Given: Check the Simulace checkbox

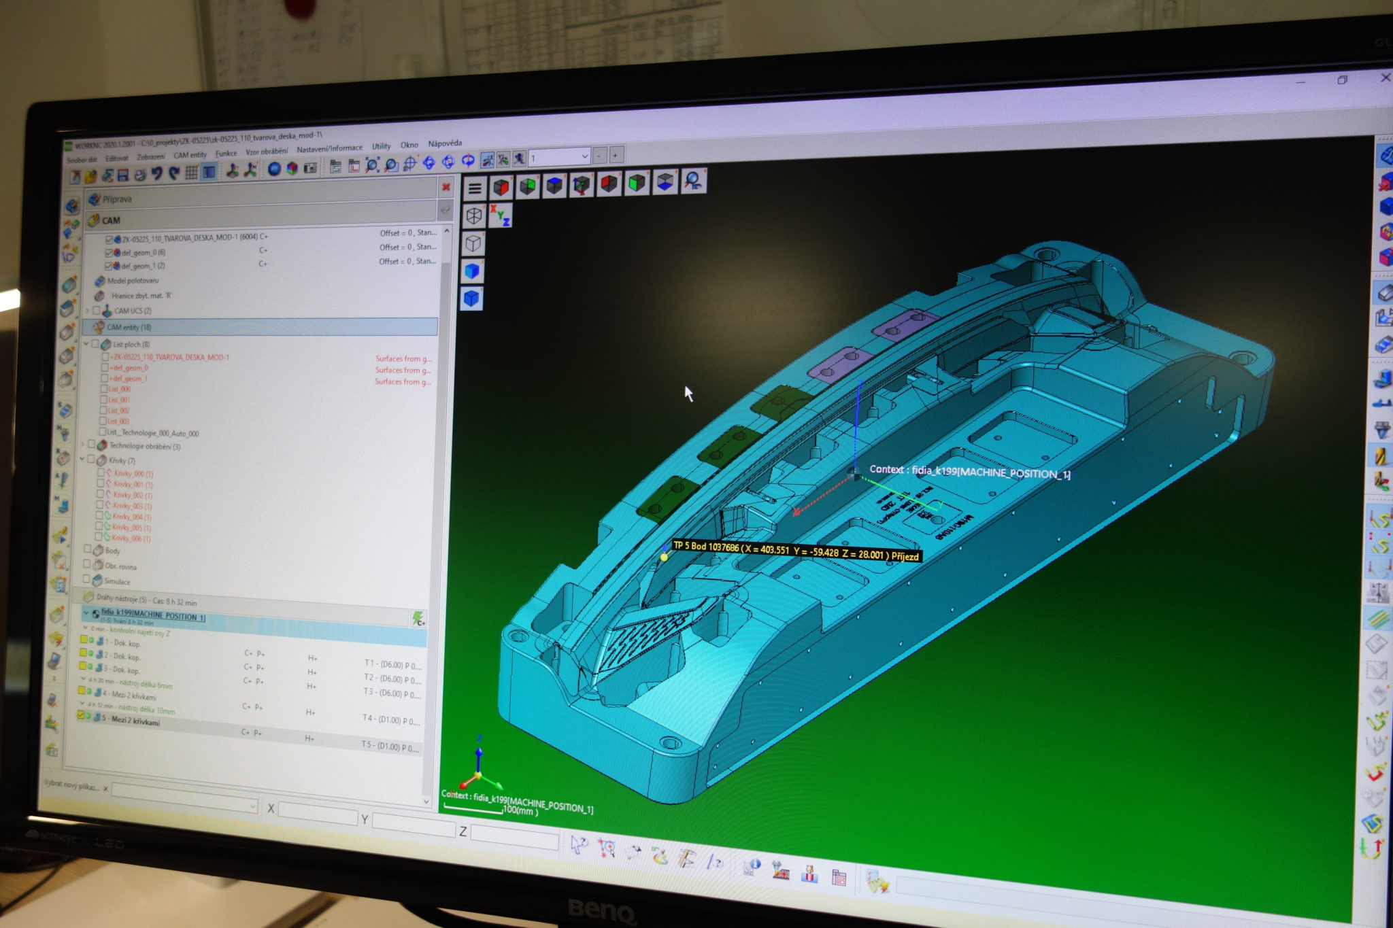Looking at the screenshot, I should [86, 579].
